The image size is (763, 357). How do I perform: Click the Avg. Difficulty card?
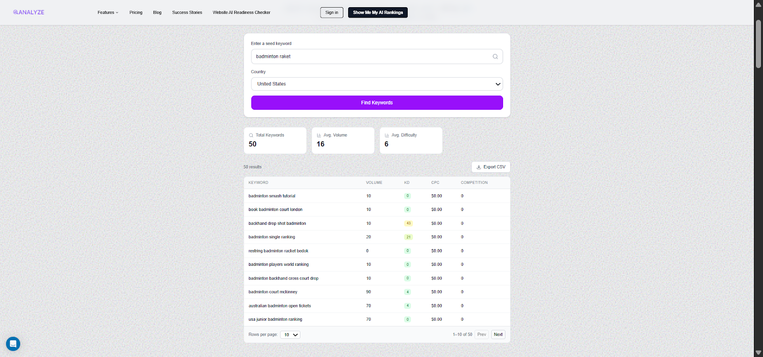[x=411, y=140]
